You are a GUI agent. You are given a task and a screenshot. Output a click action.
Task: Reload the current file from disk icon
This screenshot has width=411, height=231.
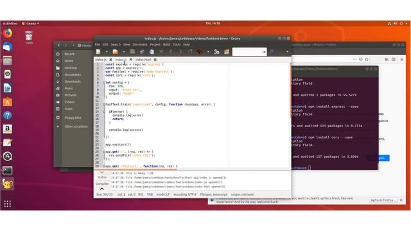pos(152,52)
